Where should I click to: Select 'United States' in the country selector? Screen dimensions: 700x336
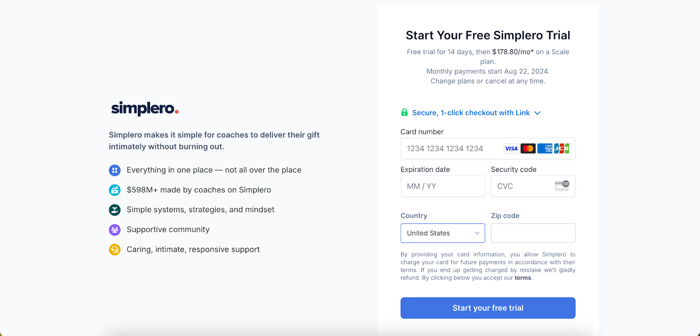(x=442, y=233)
